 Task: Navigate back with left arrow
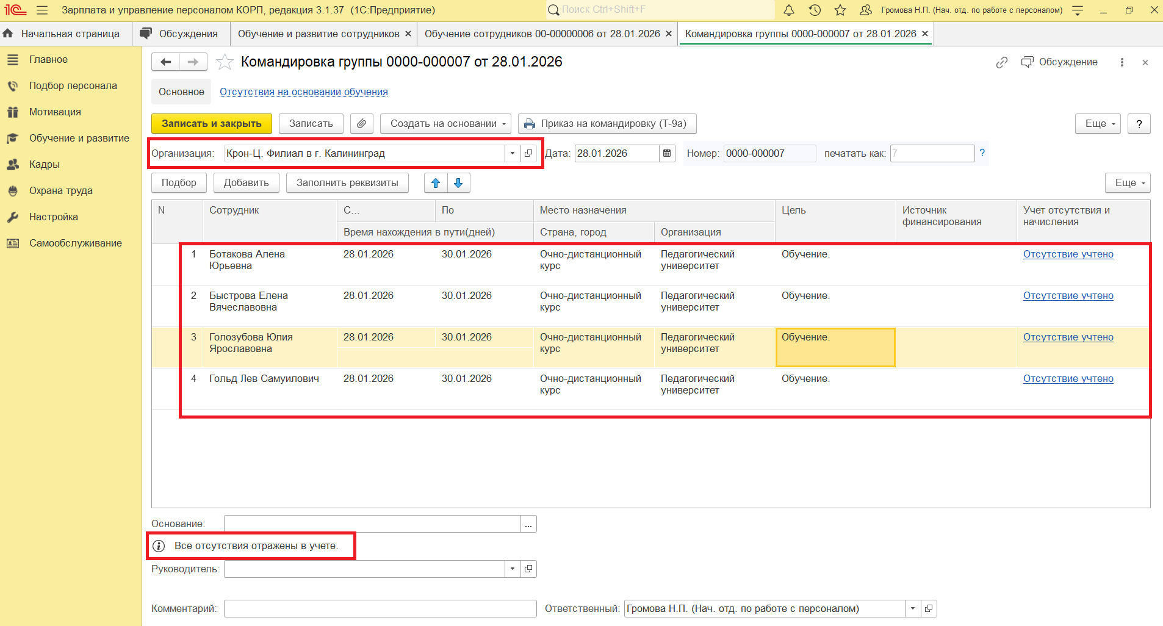coord(165,62)
